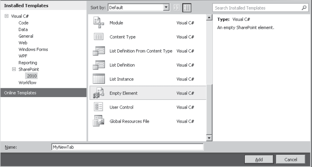Click the template list scrollbar down arrow
Screen dimensions: 312x167
[x=209, y=138]
